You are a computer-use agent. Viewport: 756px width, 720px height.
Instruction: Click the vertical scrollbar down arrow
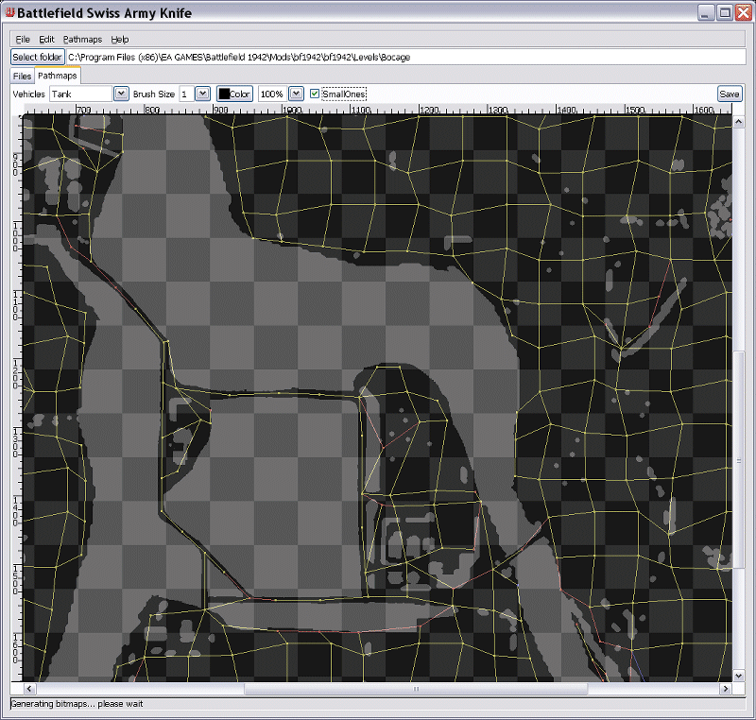coord(739,676)
